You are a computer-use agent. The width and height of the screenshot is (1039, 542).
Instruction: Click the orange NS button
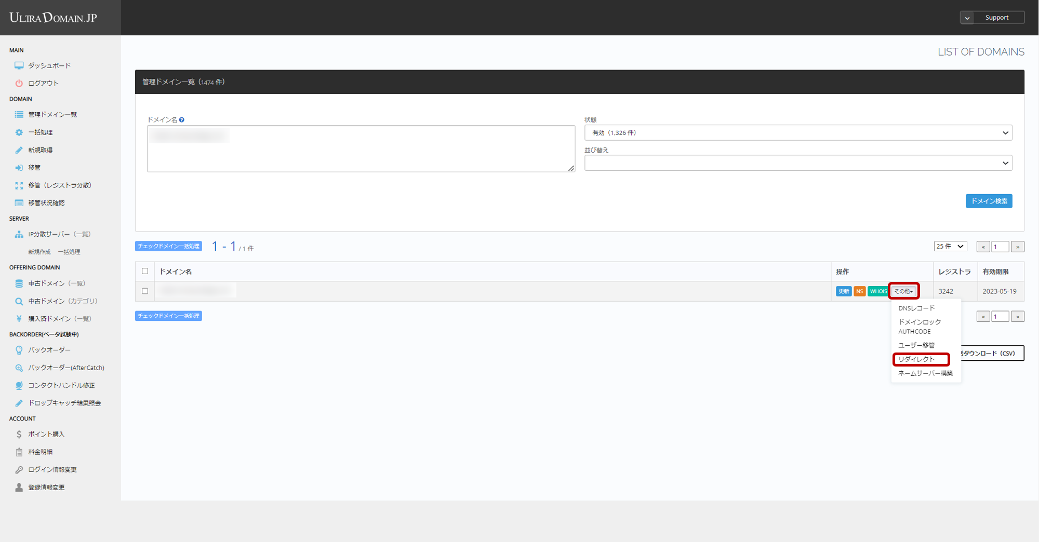coord(859,291)
